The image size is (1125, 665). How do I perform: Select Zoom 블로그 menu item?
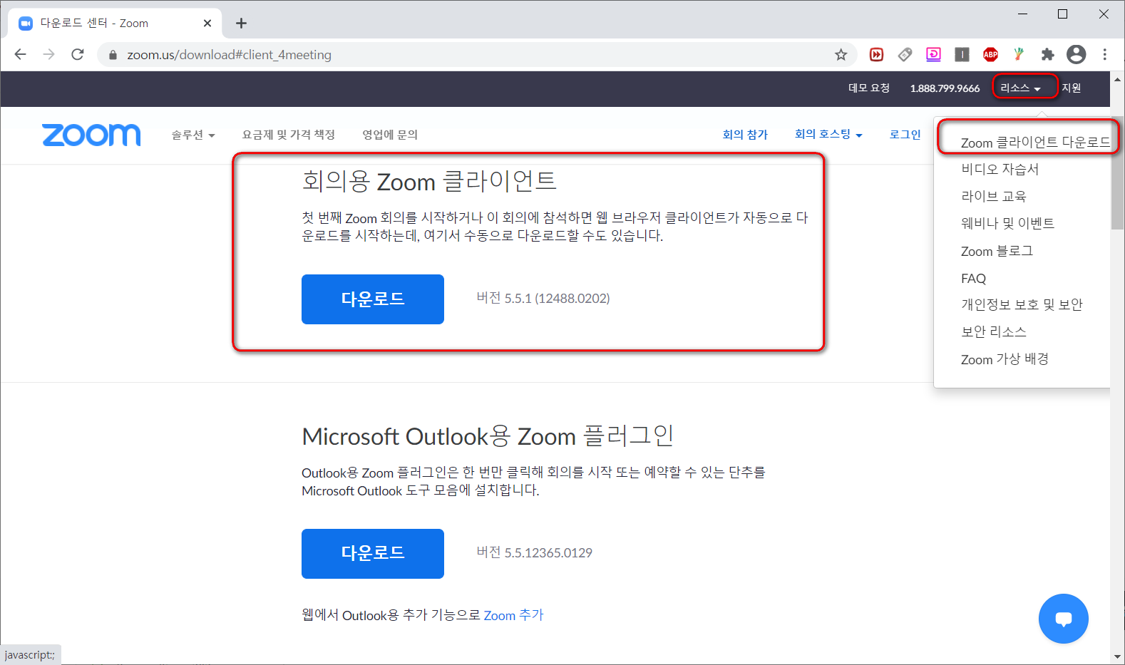coord(997,251)
